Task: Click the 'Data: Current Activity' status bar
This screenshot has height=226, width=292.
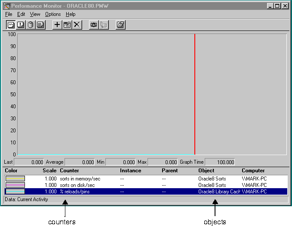Action: 146,199
